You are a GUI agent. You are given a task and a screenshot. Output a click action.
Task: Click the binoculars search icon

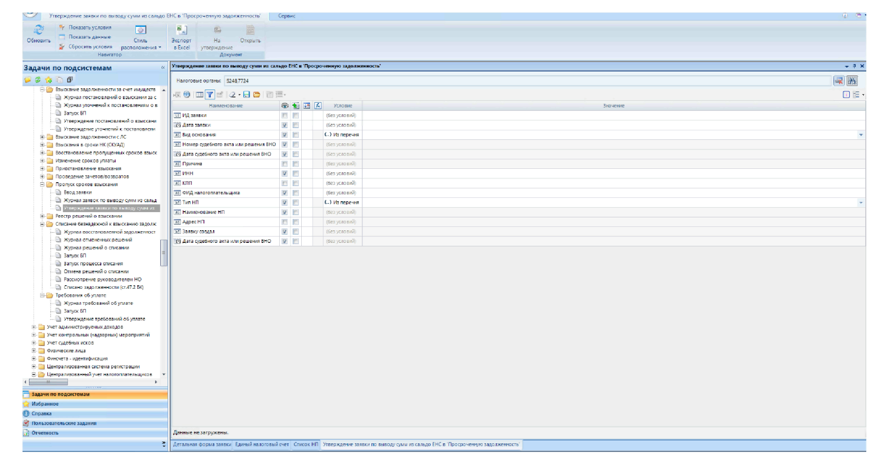[852, 81]
